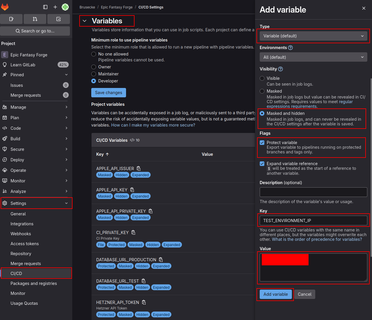Viewport: 372px width, 320px height.
Task: Open How can I make variables secure link
Action: coord(153,125)
